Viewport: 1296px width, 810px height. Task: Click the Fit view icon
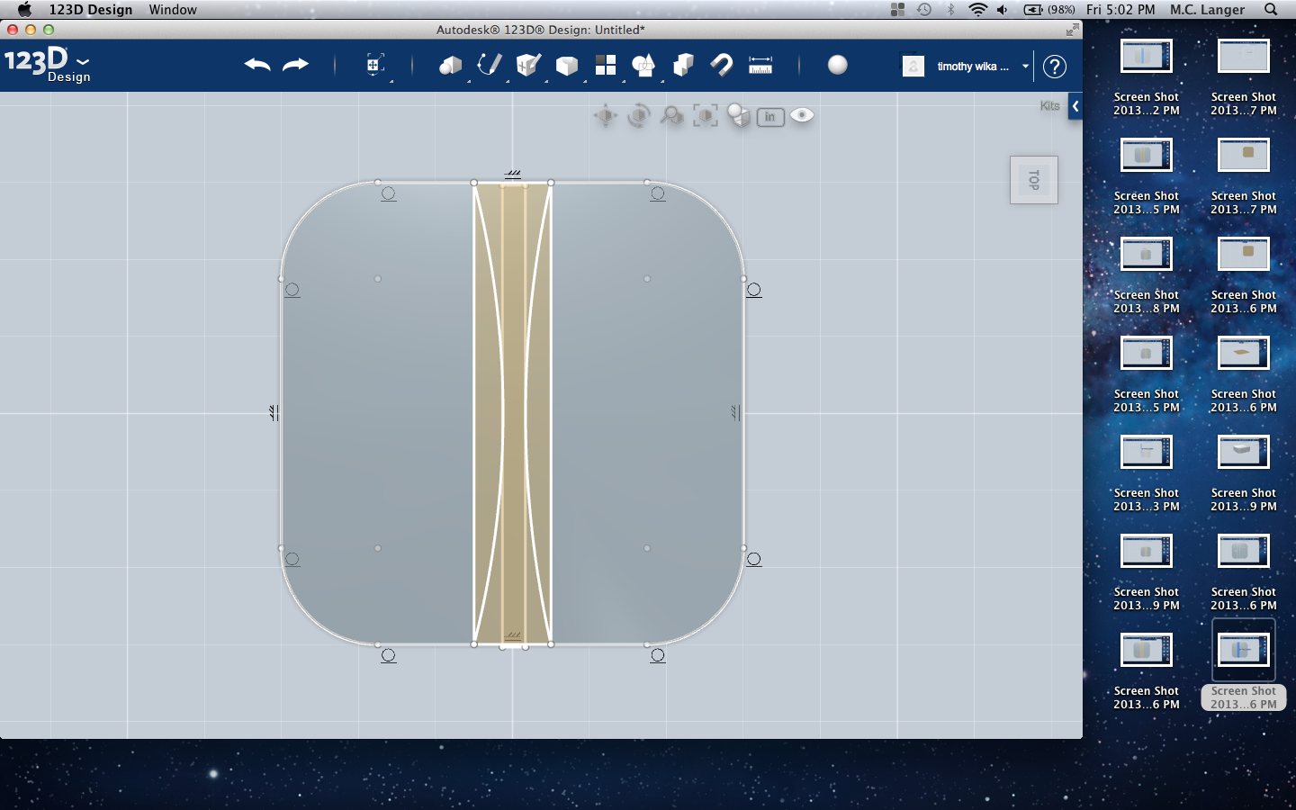pyautogui.click(x=705, y=115)
